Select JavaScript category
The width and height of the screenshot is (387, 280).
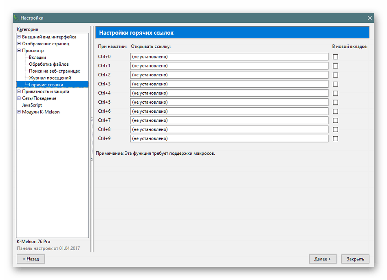click(32, 105)
